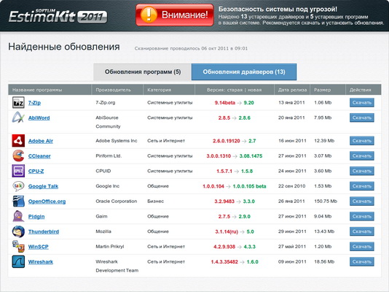Image resolution: width=389 pixels, height=292 pixels.
Task: Select the Adobe Air red icon
Action: pyautogui.click(x=18, y=141)
